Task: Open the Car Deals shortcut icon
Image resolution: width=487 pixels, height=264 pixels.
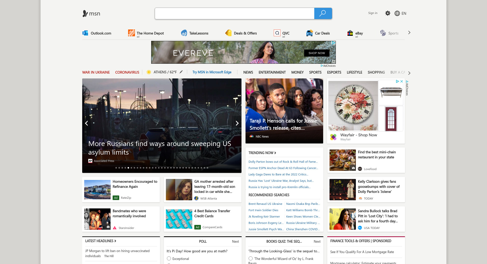Action: tap(309, 33)
